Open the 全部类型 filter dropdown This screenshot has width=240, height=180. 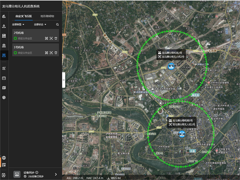pos(18,25)
